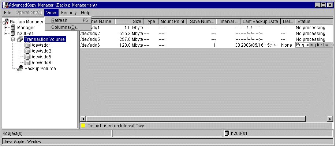Image resolution: width=336 pixels, height=147 pixels.
Task: Click the 515.3 Mbyte size cell
Action: pos(131,34)
